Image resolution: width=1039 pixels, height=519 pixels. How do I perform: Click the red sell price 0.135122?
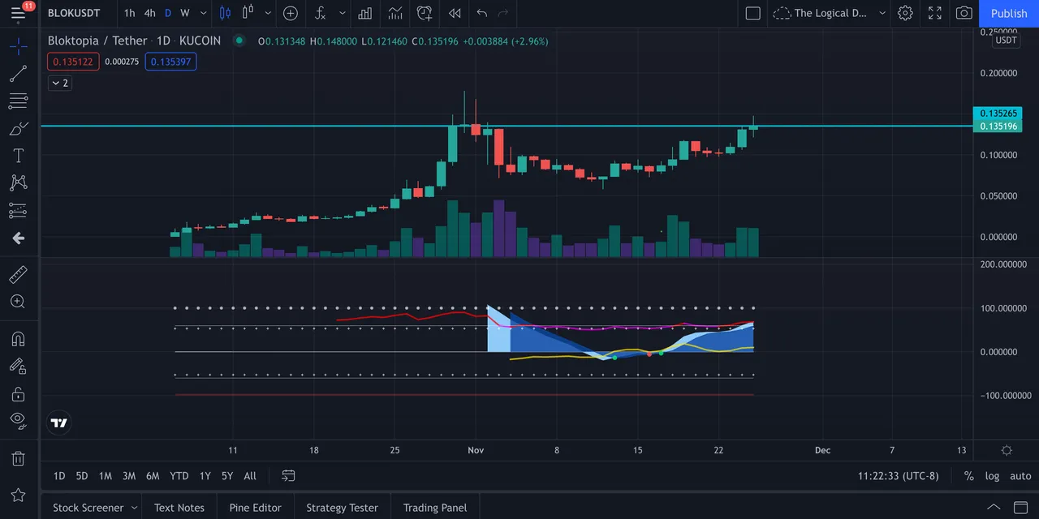coord(73,62)
